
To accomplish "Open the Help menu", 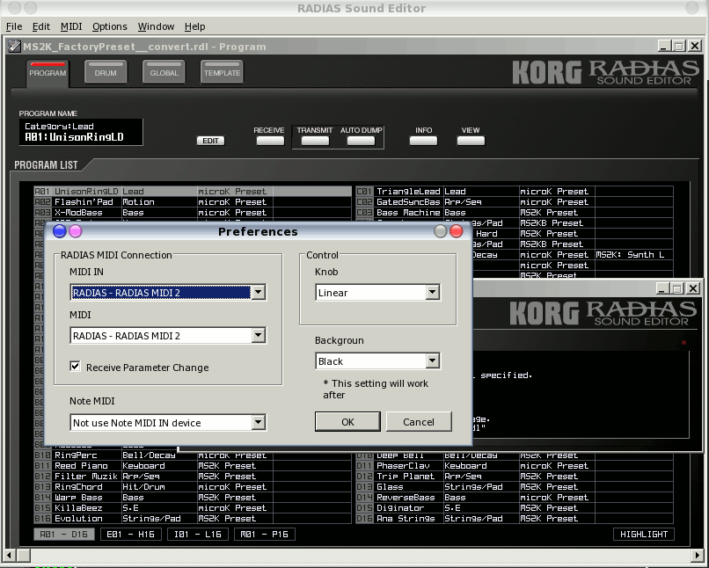I will click(x=195, y=26).
